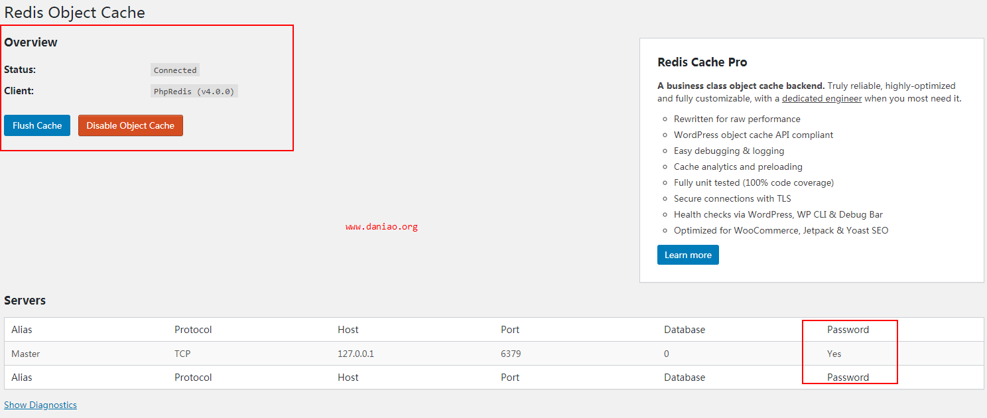Click the Alias column in the table header row
Viewport: 987px width, 418px height.
(22, 330)
